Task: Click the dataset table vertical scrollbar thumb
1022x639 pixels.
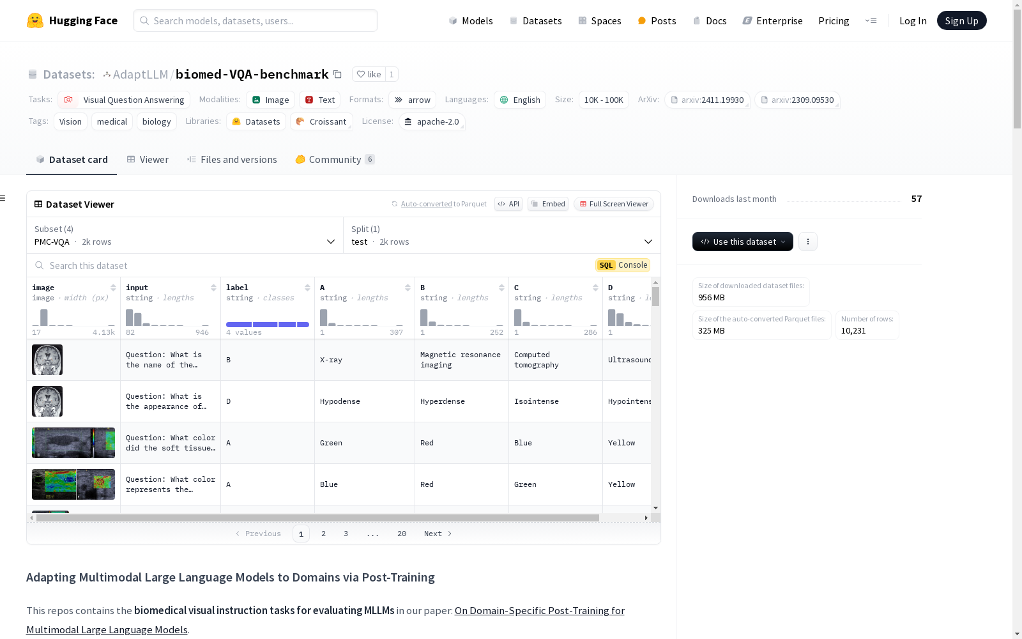Action: click(655, 296)
